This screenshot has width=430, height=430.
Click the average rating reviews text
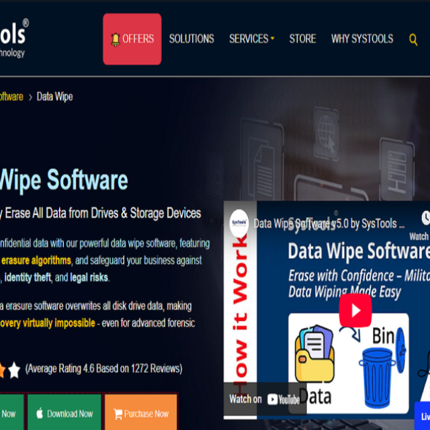pyautogui.click(x=103, y=369)
